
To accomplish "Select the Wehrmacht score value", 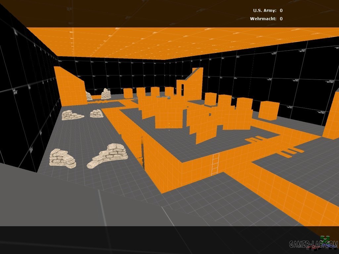I will 281,19.
